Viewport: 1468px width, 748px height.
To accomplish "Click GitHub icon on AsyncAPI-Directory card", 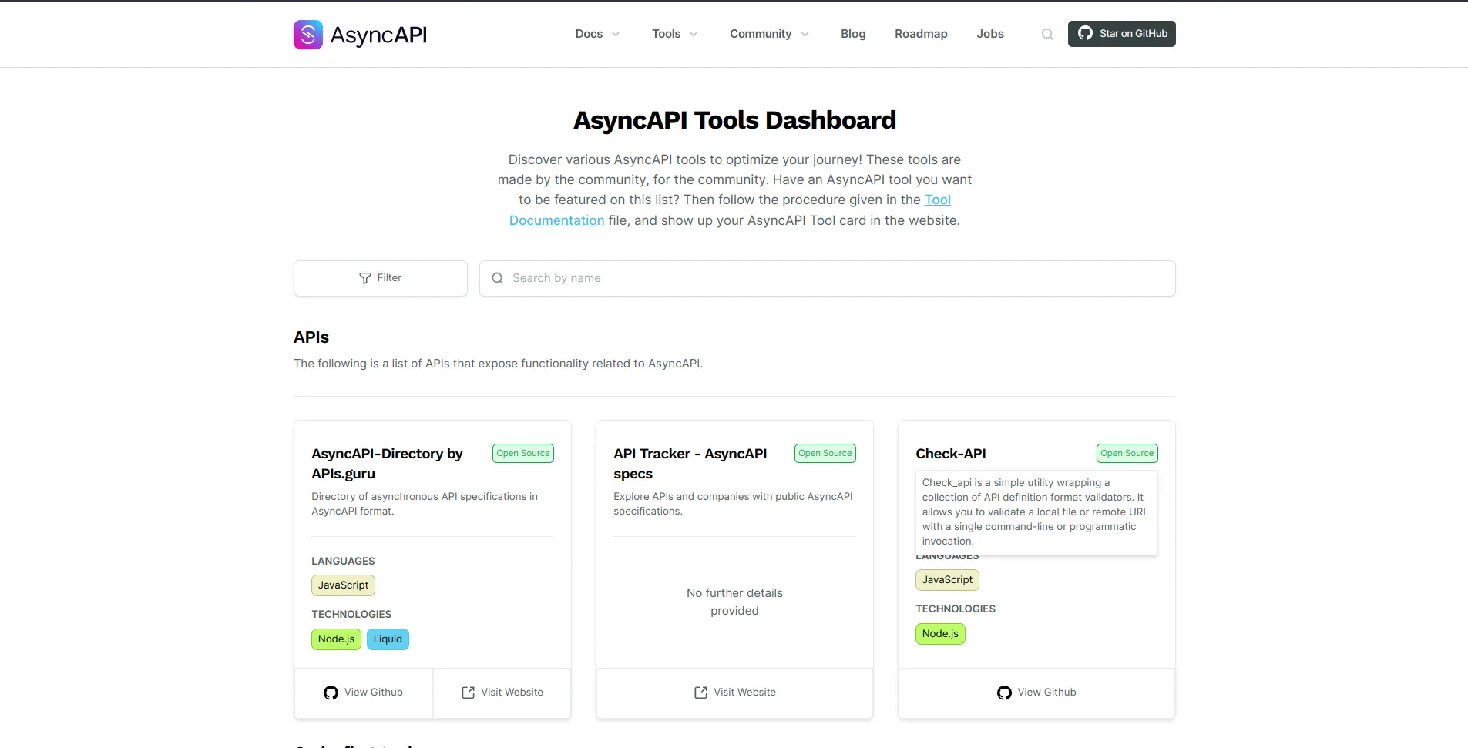I will [x=331, y=693].
